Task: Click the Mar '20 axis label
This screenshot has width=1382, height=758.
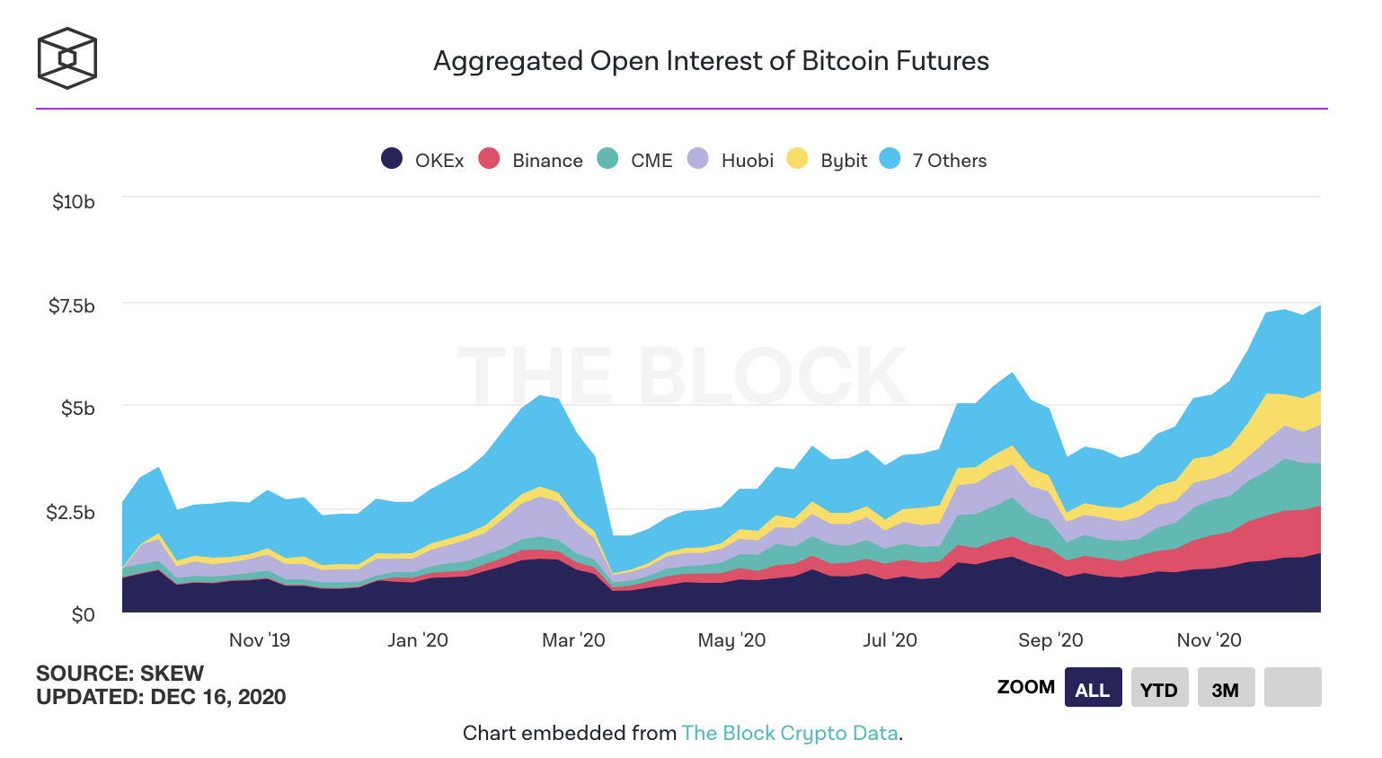Action: [573, 640]
